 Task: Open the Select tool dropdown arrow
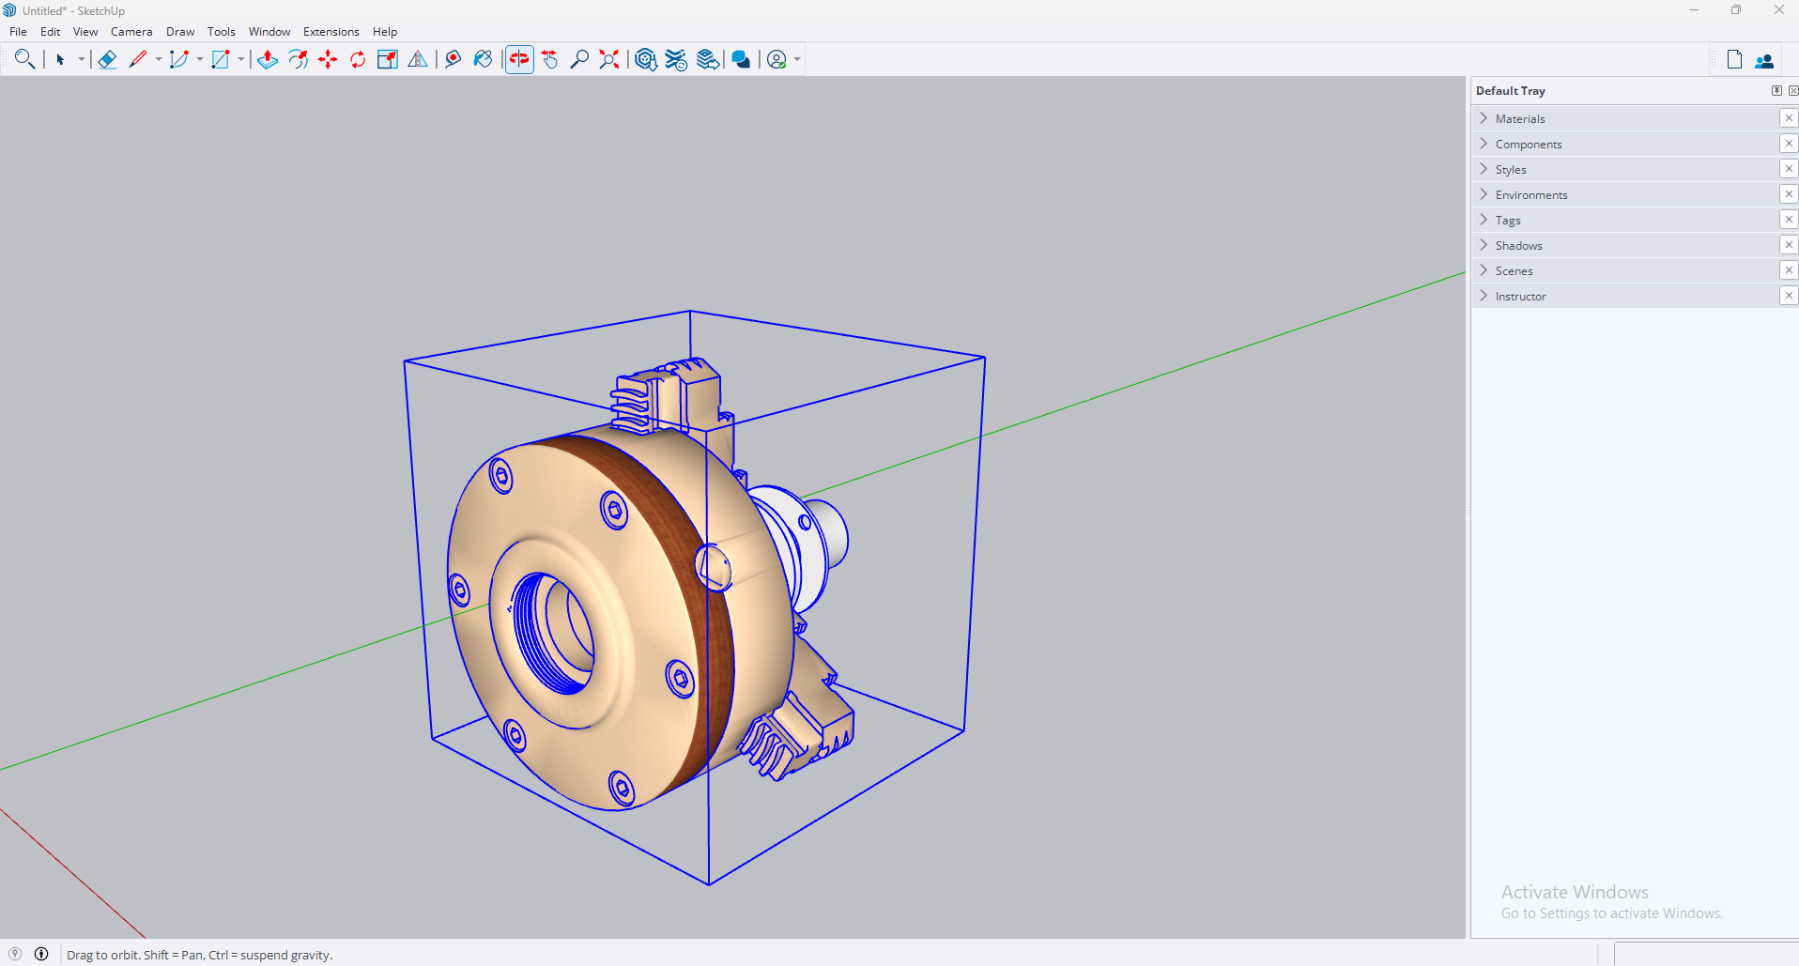click(82, 59)
